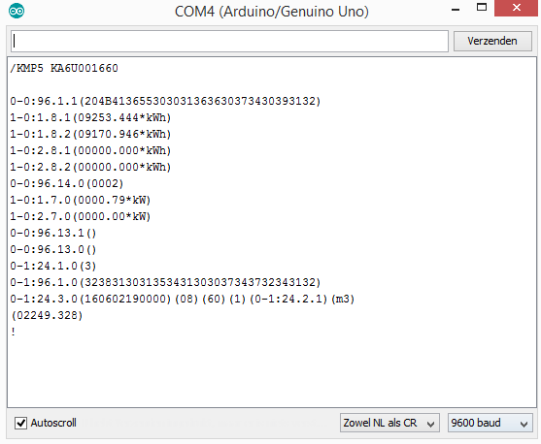Close the COM4 serial monitor window
The image size is (541, 444).
(x=516, y=8)
